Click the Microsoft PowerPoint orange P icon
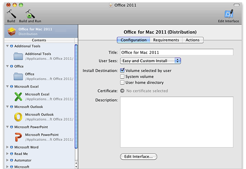Viewport: 246px width, 169px height. coord(18,137)
